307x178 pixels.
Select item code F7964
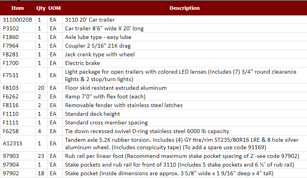[11, 46]
